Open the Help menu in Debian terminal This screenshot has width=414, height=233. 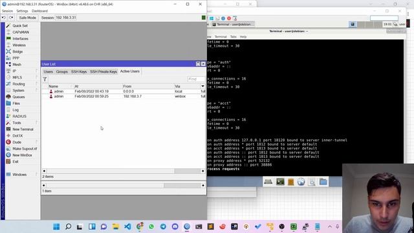(243, 37)
